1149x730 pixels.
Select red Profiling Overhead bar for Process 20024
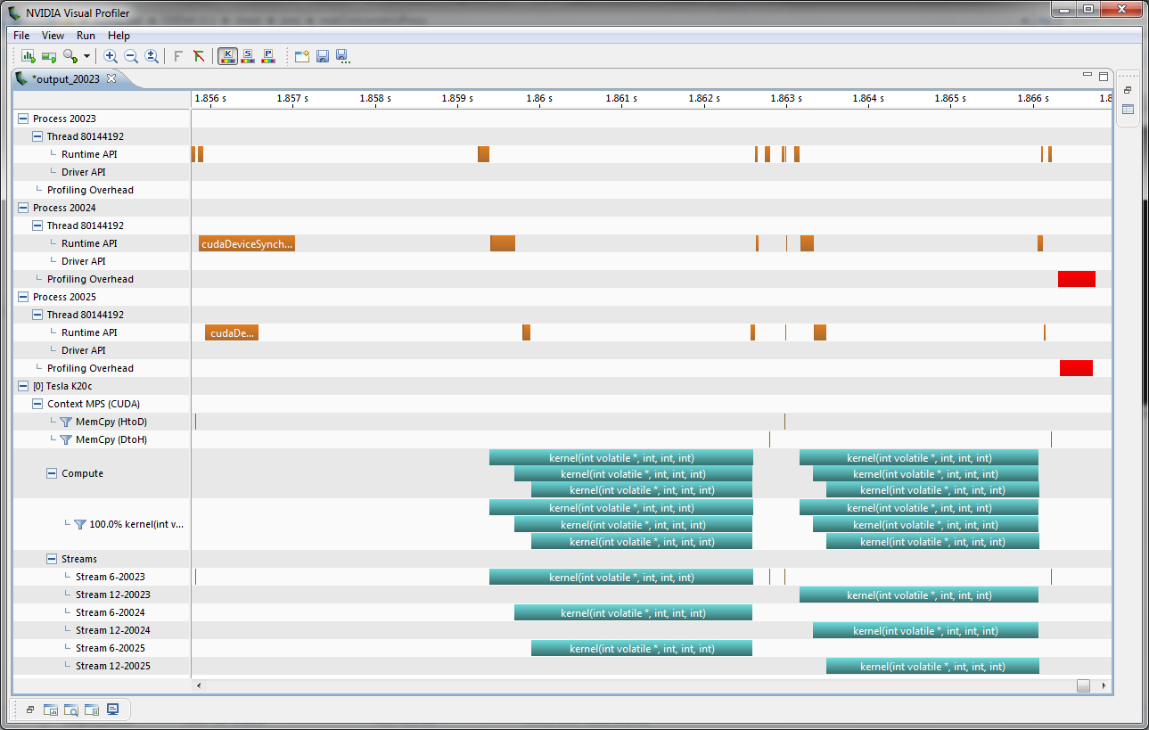click(x=1077, y=279)
